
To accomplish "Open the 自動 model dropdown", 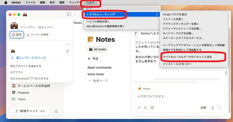I will (203, 107).
